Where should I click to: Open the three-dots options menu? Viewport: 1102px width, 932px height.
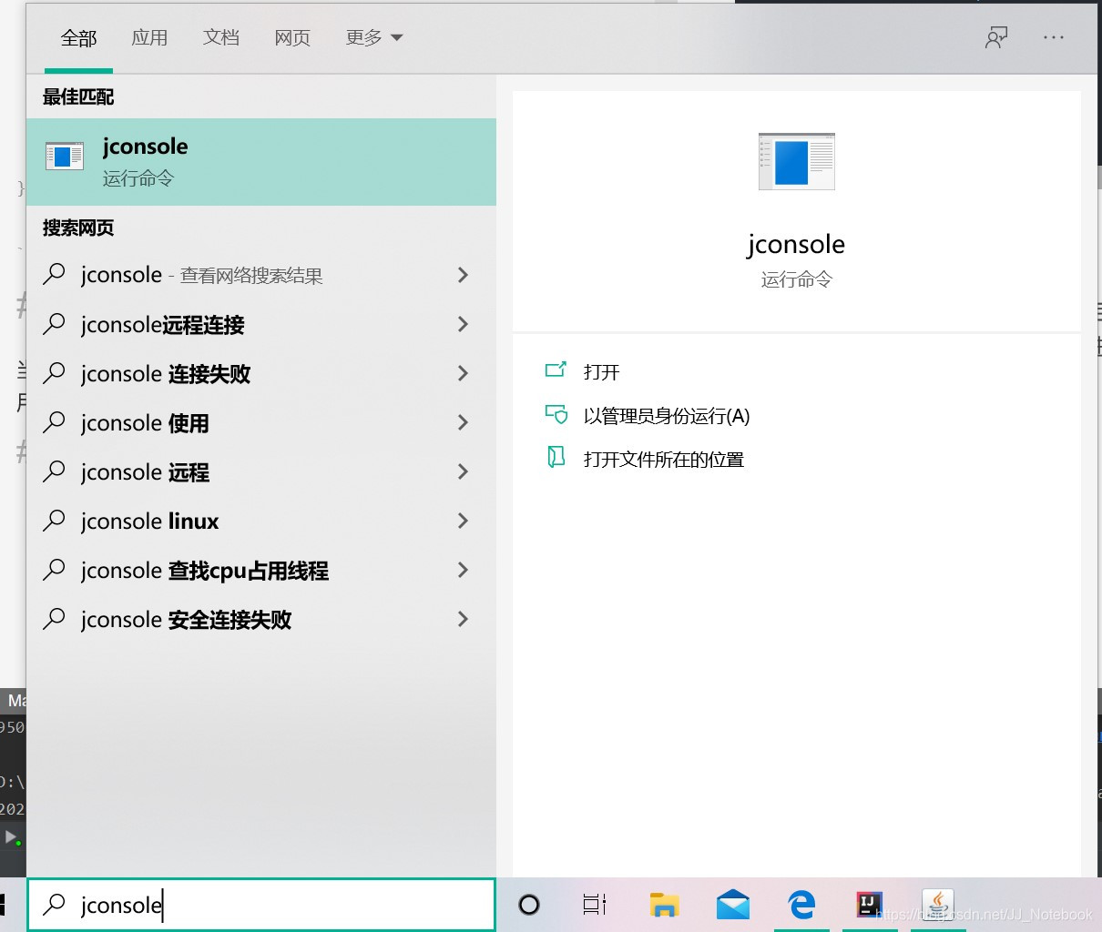(1054, 37)
